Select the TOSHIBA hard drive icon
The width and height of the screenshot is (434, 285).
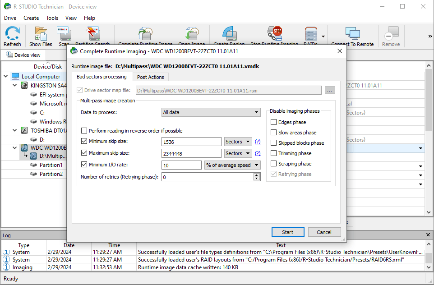click(24, 130)
